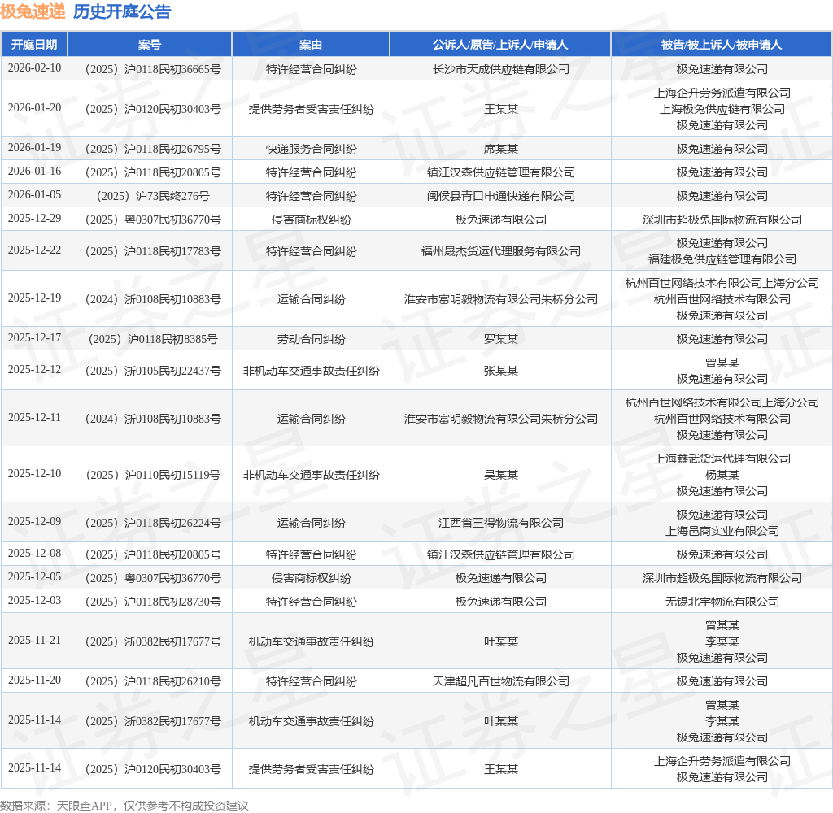The height and width of the screenshot is (813, 833).
Task: Select case number 沪0118民初26210号
Action: point(153,681)
